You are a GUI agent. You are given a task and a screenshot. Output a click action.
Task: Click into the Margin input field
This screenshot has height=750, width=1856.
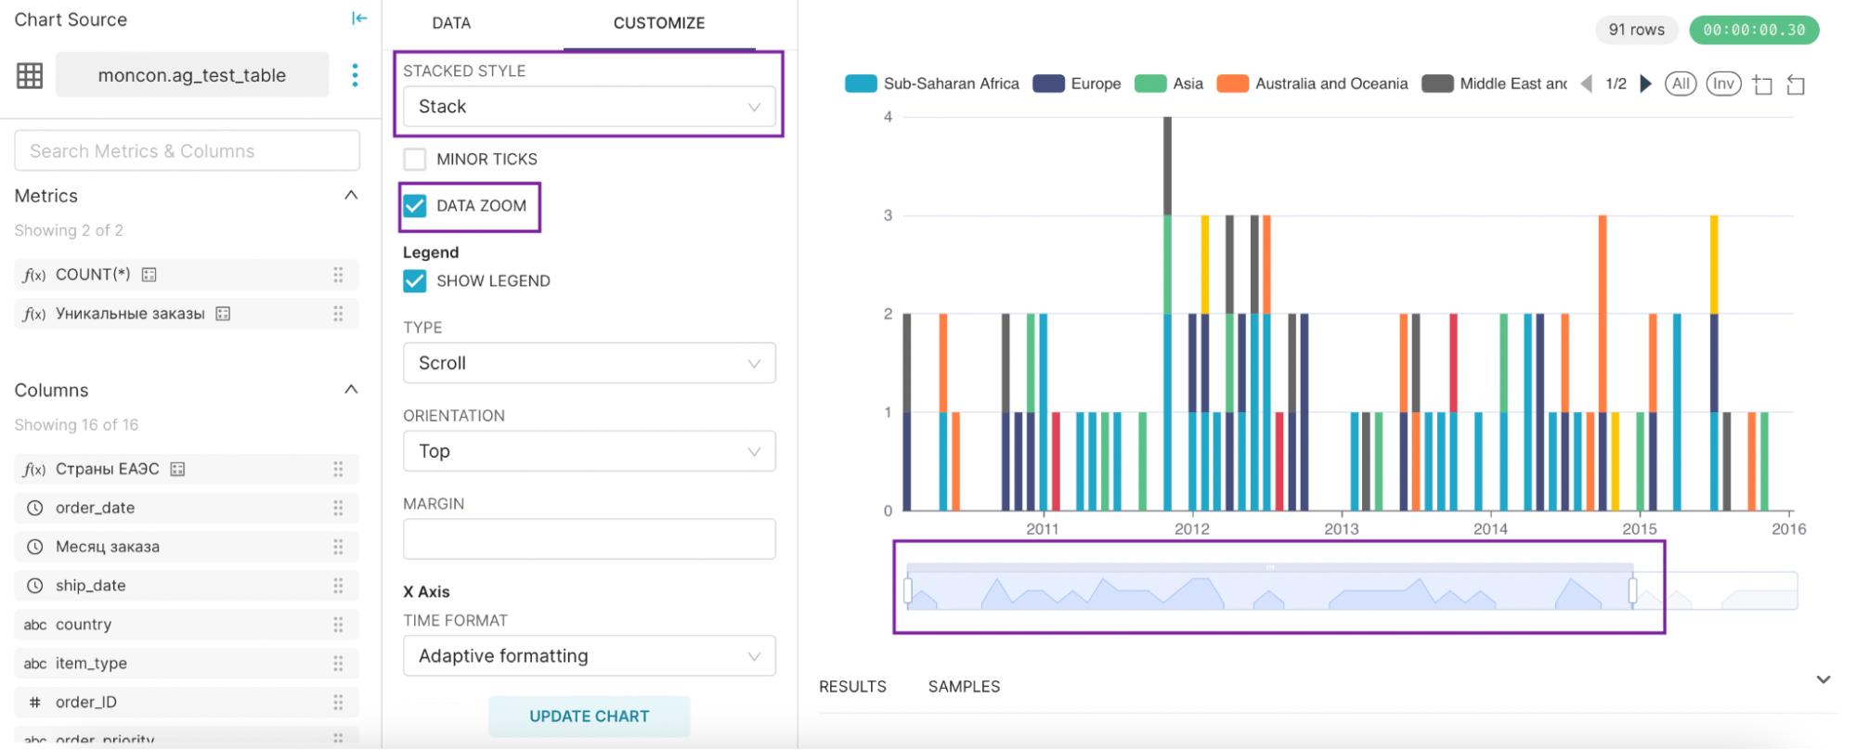590,539
